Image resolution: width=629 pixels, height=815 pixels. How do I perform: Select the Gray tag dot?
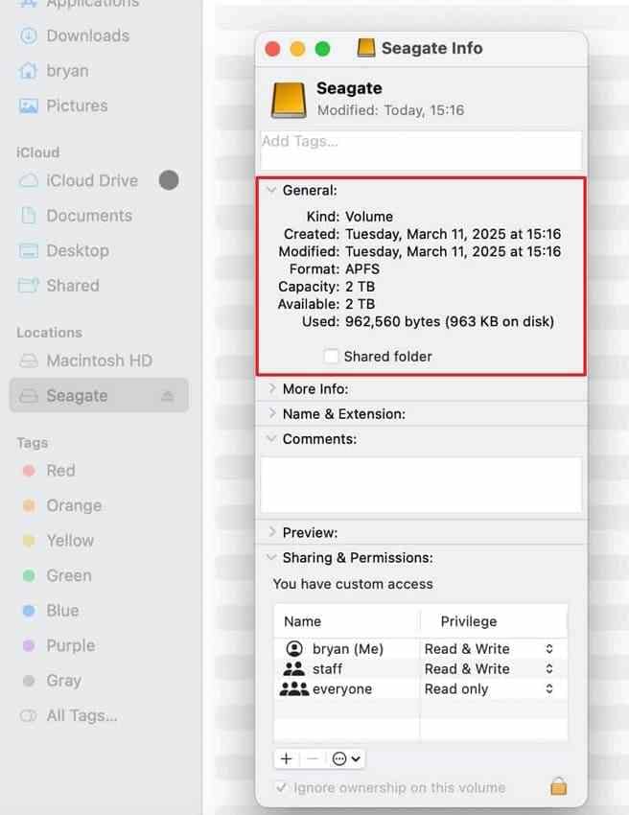pyautogui.click(x=29, y=681)
